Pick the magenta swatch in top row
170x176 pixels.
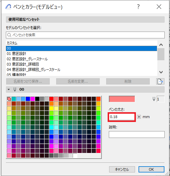click(33, 99)
